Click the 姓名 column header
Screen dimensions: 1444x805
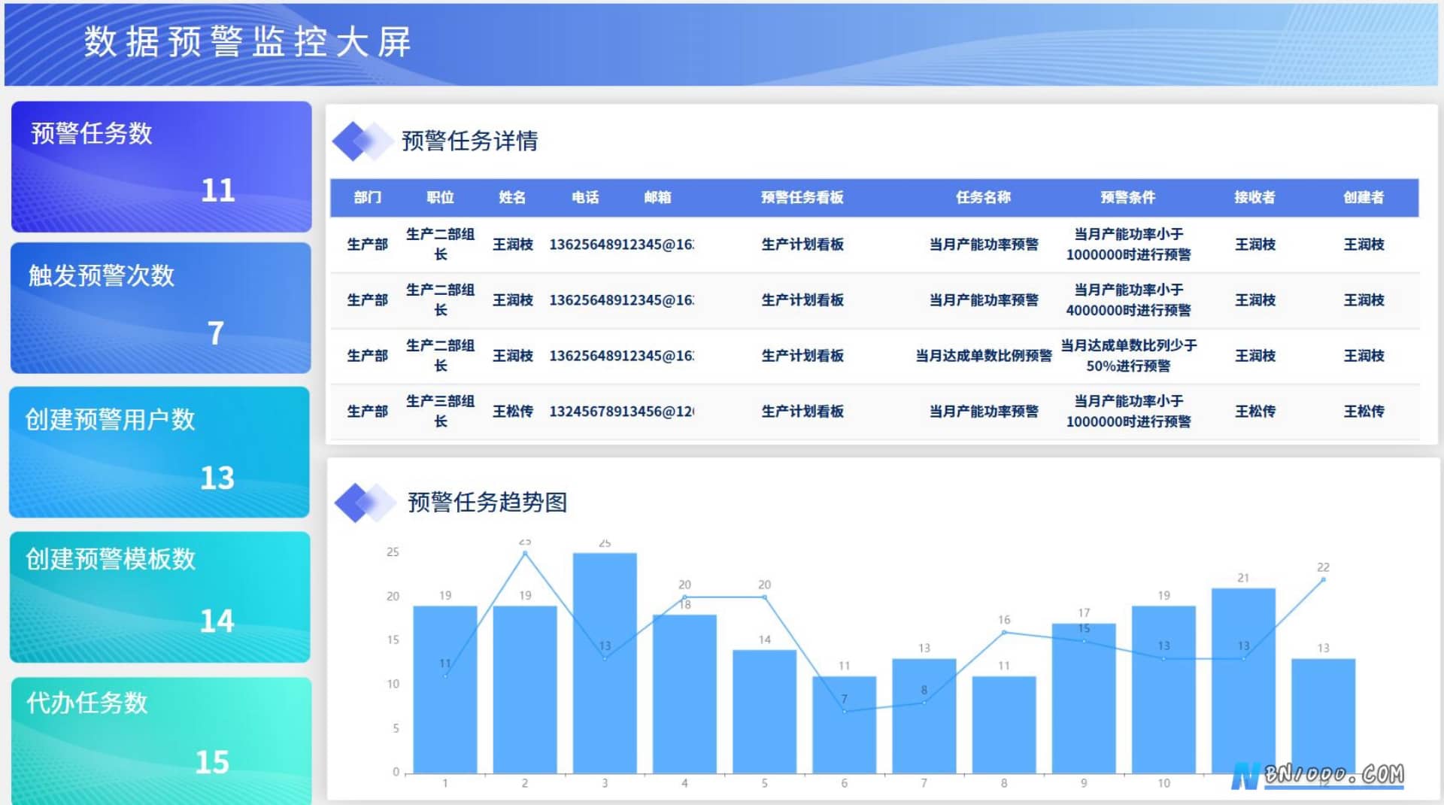coord(512,197)
